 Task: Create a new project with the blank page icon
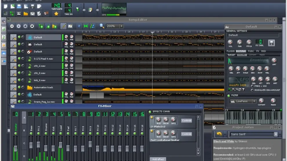(x=5, y=6)
